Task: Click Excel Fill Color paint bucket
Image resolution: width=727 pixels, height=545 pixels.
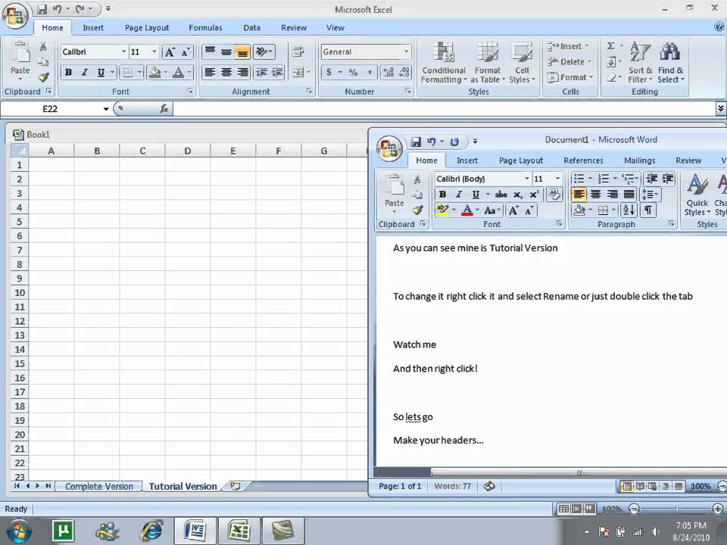Action: [154, 73]
